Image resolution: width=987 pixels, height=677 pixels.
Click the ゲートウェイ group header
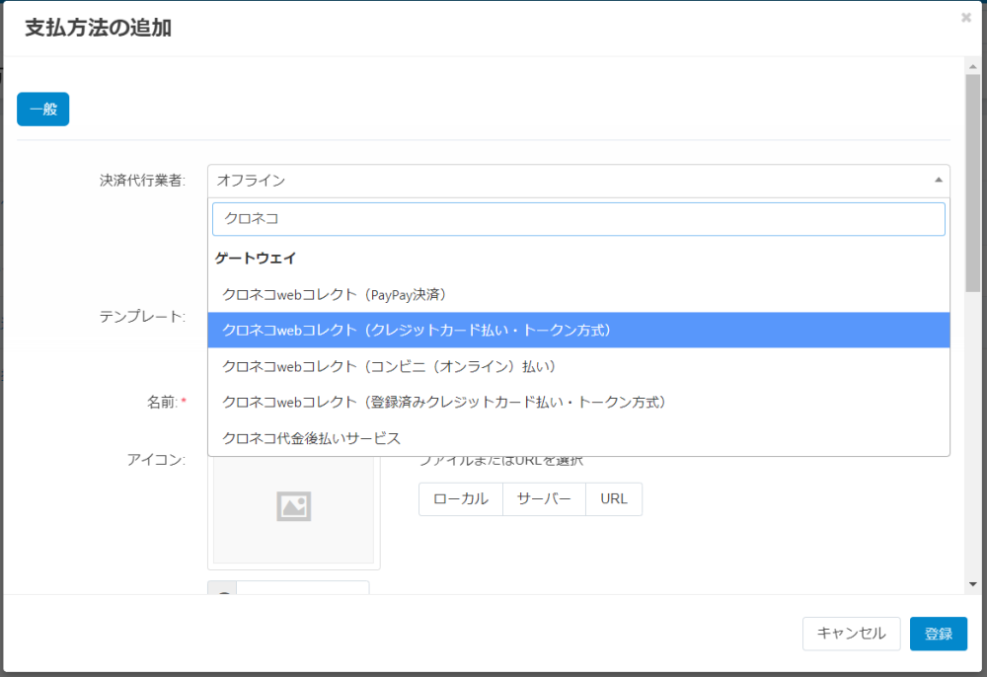click(255, 258)
